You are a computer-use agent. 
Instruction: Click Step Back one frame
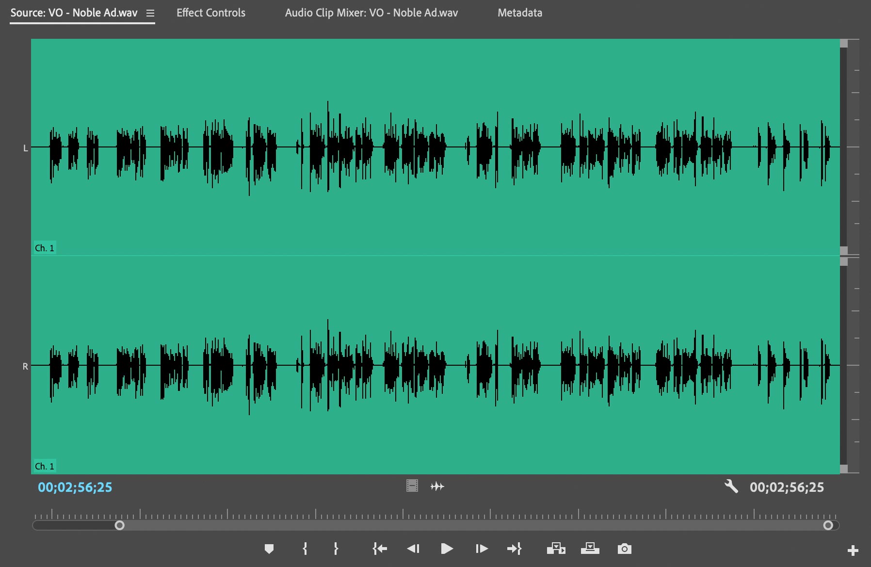413,549
